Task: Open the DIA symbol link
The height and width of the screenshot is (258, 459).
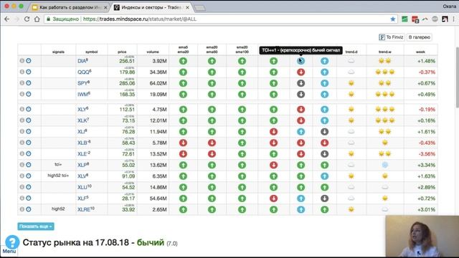Action: (x=82, y=61)
